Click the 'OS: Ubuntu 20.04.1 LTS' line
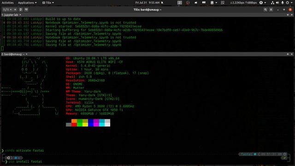The image size is (295, 166). click(93, 59)
